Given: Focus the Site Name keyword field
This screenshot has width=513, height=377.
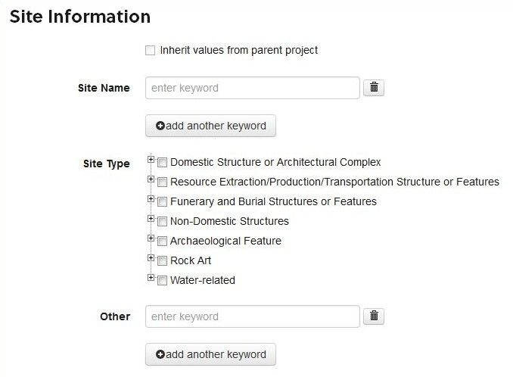Looking at the screenshot, I should coord(253,88).
